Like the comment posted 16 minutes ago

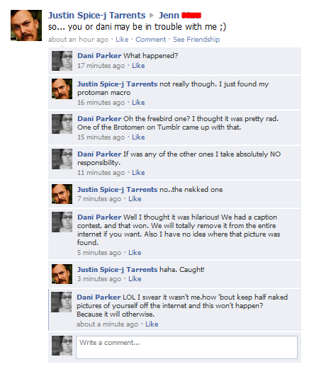click(x=138, y=102)
